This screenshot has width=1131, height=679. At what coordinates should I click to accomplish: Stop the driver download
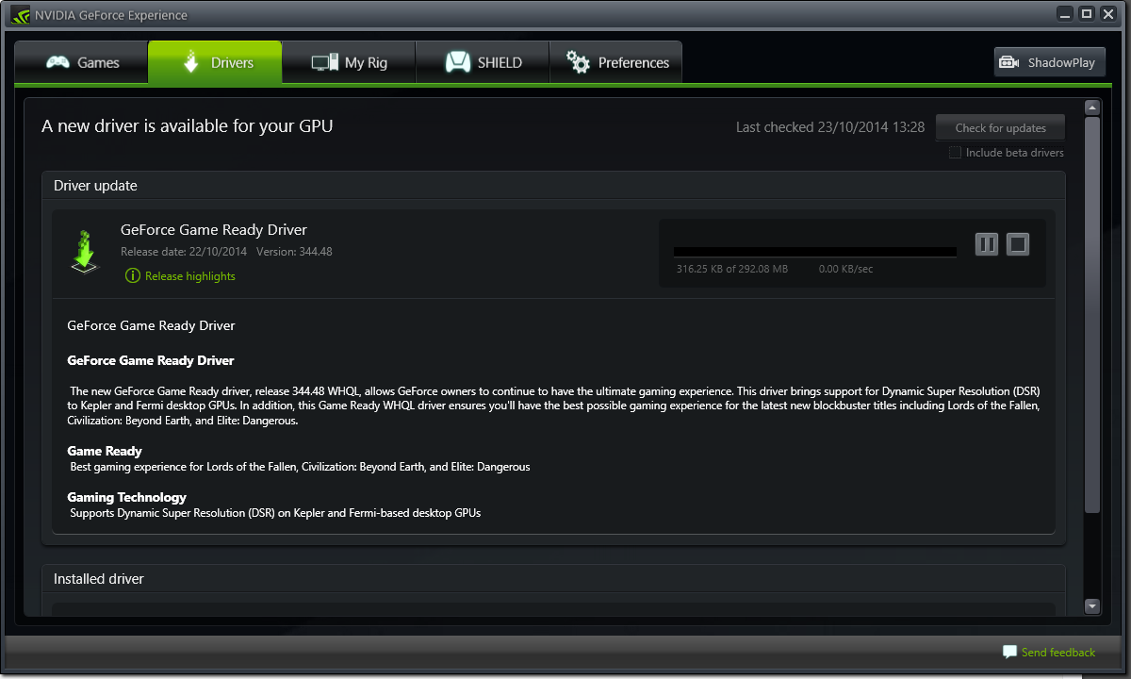(1018, 245)
